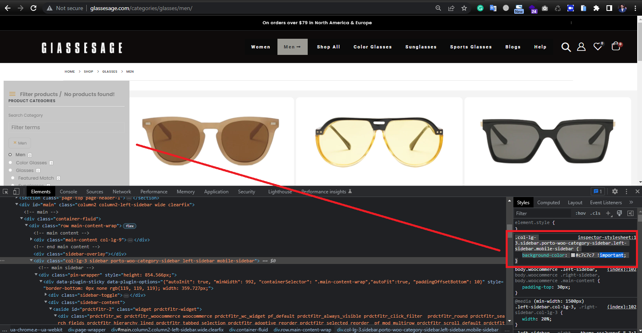Reload the page with the refresh icon
Screen dimensions: 642x333
[33, 8]
